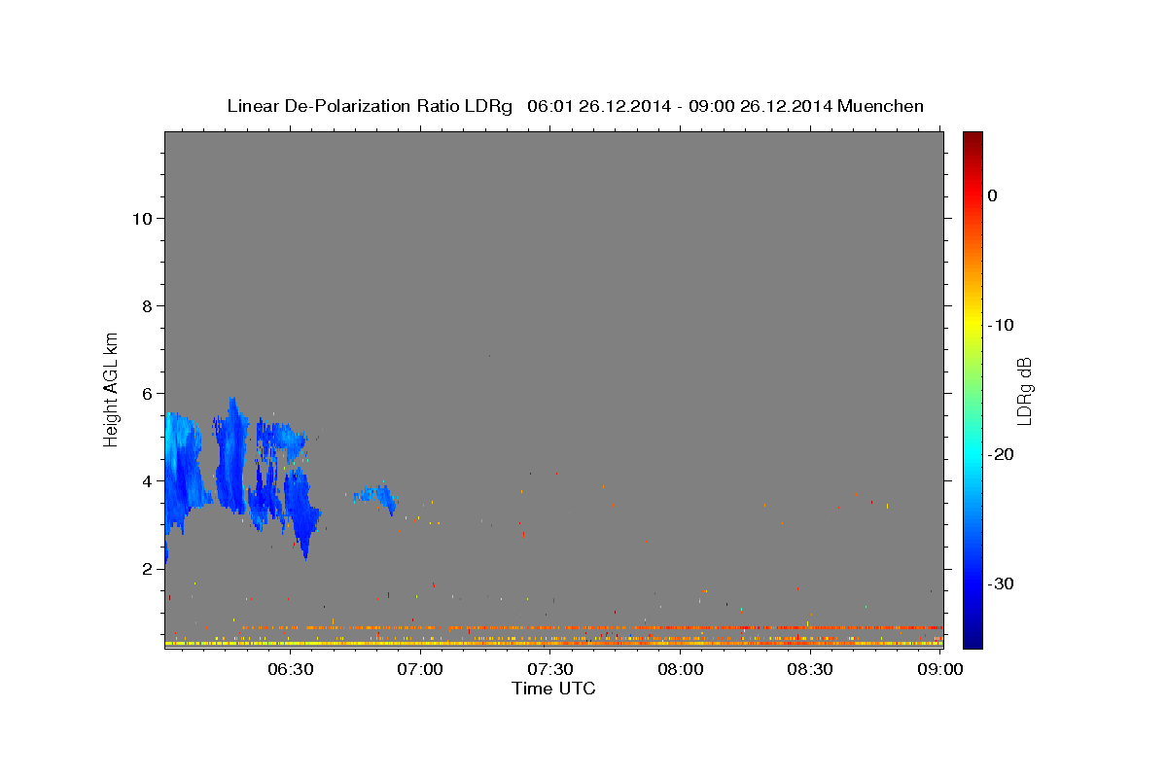Image resolution: width=1167 pixels, height=778 pixels.
Task: Click the '07:30' time tick label
Action: point(550,669)
